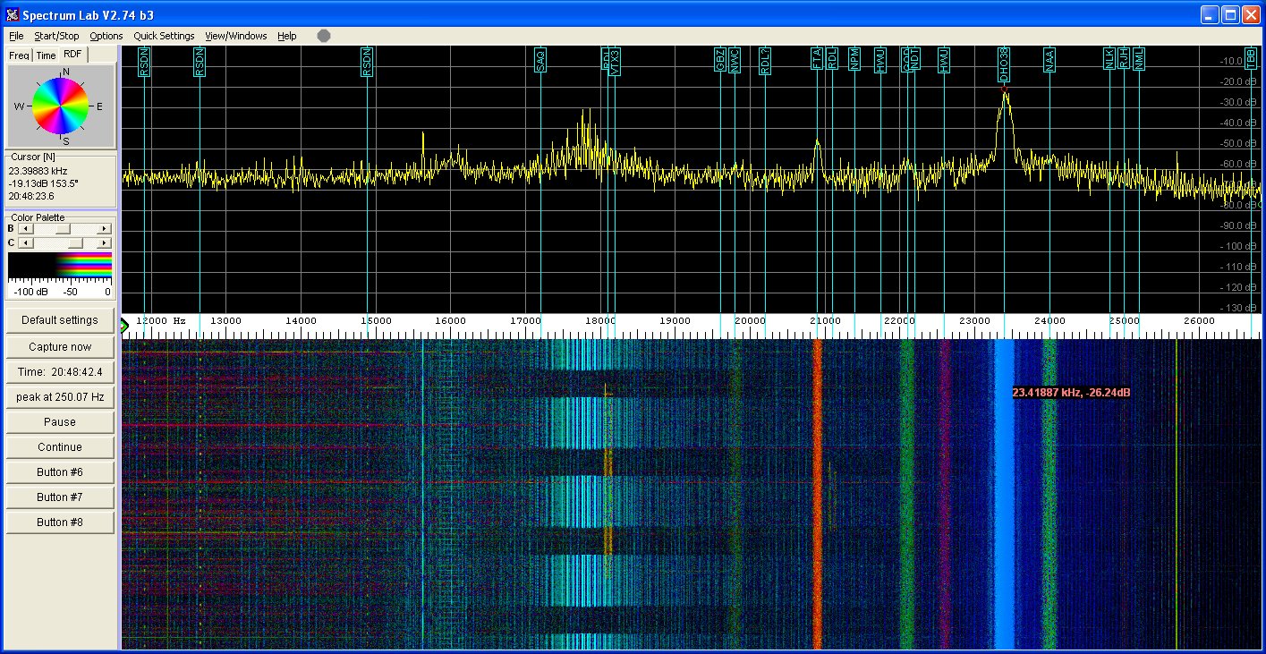Screen dimensions: 1266x654
Task: Click Button #8
Action: click(x=60, y=522)
